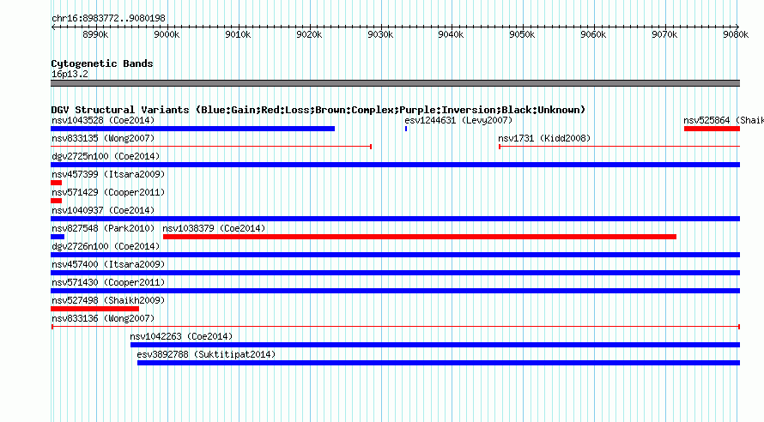Open the nsv457399 (Itsara2009) label
764x422 pixels.
108,174
